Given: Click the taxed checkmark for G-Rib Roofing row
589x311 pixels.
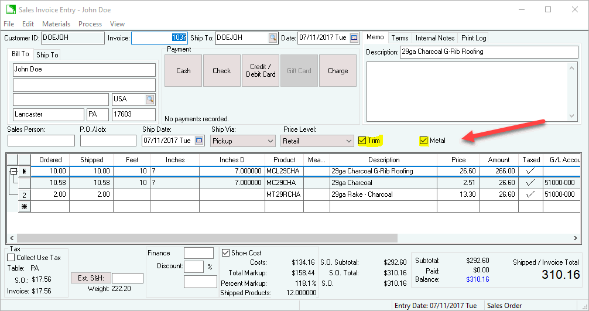Looking at the screenshot, I should point(531,171).
